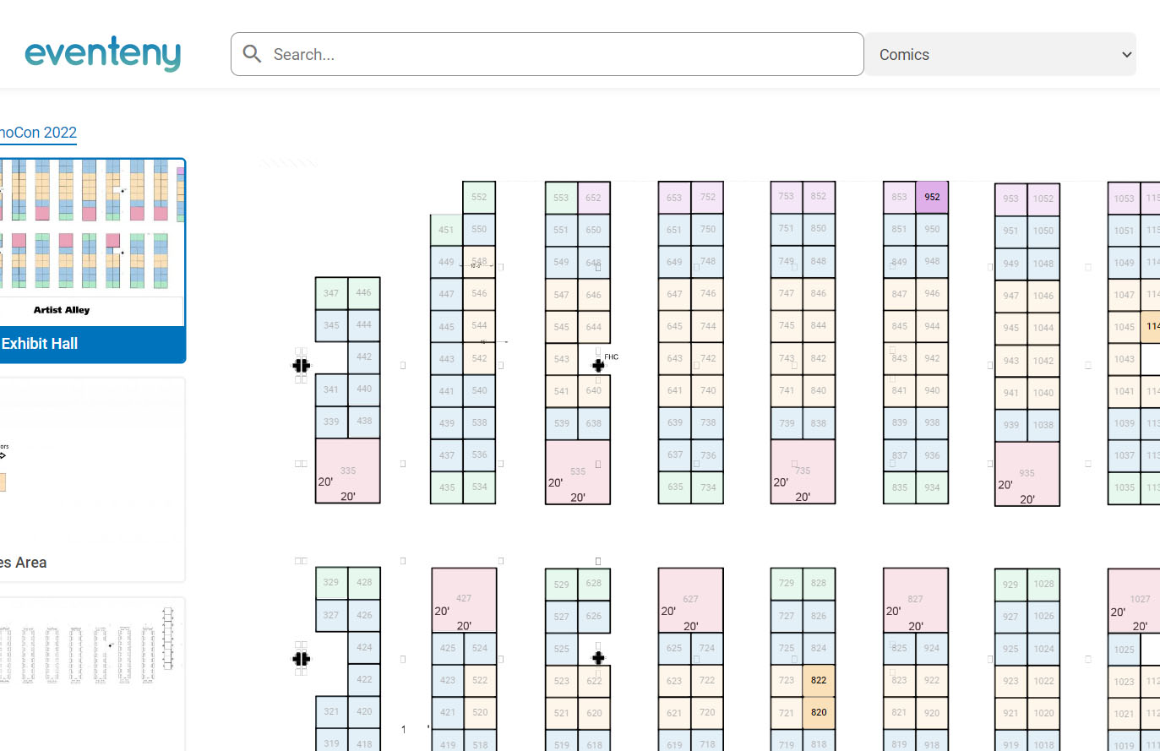Image resolution: width=1160 pixels, height=751 pixels.
Task: Click the magnifying glass search icon
Action: click(252, 53)
